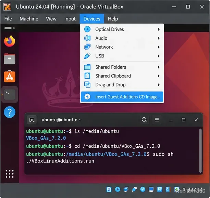210x198 pixels.
Task: Click the CPU status bar icon
Action: point(168,189)
